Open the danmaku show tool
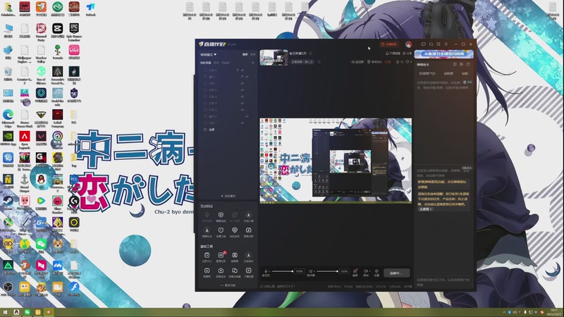Viewport: 564px width, 317px height. pyautogui.click(x=207, y=272)
